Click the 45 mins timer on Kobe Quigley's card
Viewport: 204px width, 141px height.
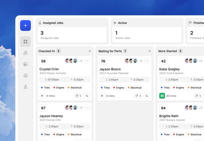tap(171, 96)
